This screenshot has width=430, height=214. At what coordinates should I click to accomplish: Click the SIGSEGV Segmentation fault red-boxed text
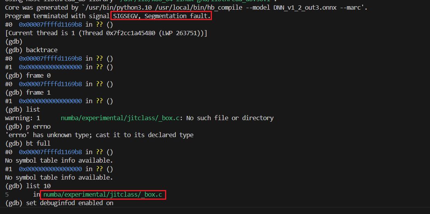(x=162, y=16)
